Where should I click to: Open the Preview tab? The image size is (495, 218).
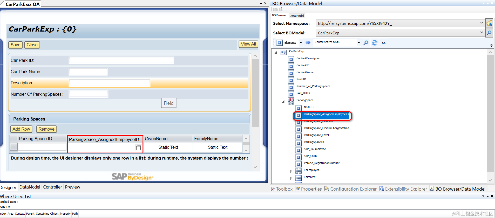point(73,187)
